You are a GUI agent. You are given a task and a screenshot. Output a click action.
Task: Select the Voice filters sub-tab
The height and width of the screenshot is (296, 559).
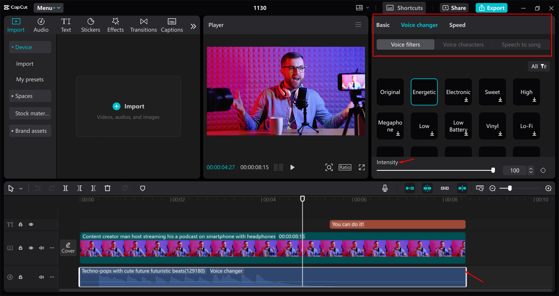405,44
